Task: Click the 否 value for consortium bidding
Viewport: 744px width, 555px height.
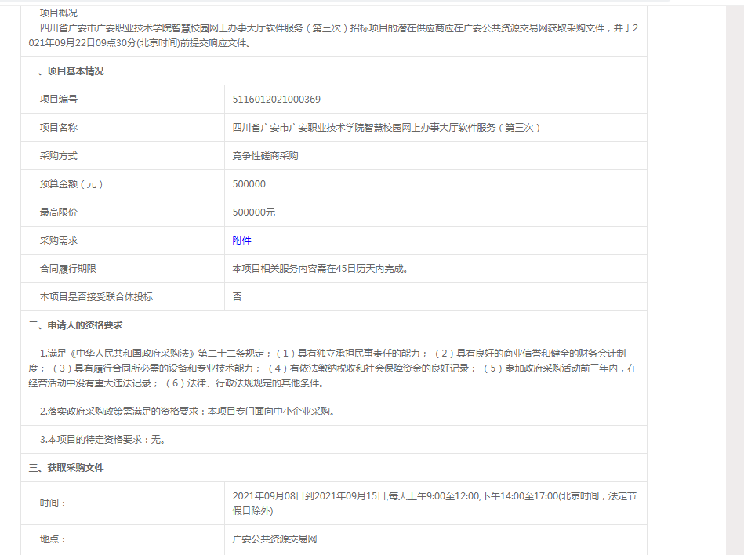Action: point(237,297)
